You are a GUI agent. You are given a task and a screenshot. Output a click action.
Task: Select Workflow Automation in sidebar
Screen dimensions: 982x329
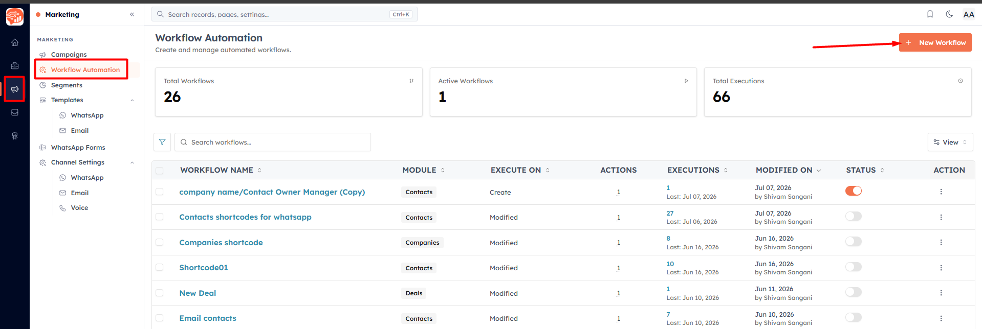(x=85, y=70)
